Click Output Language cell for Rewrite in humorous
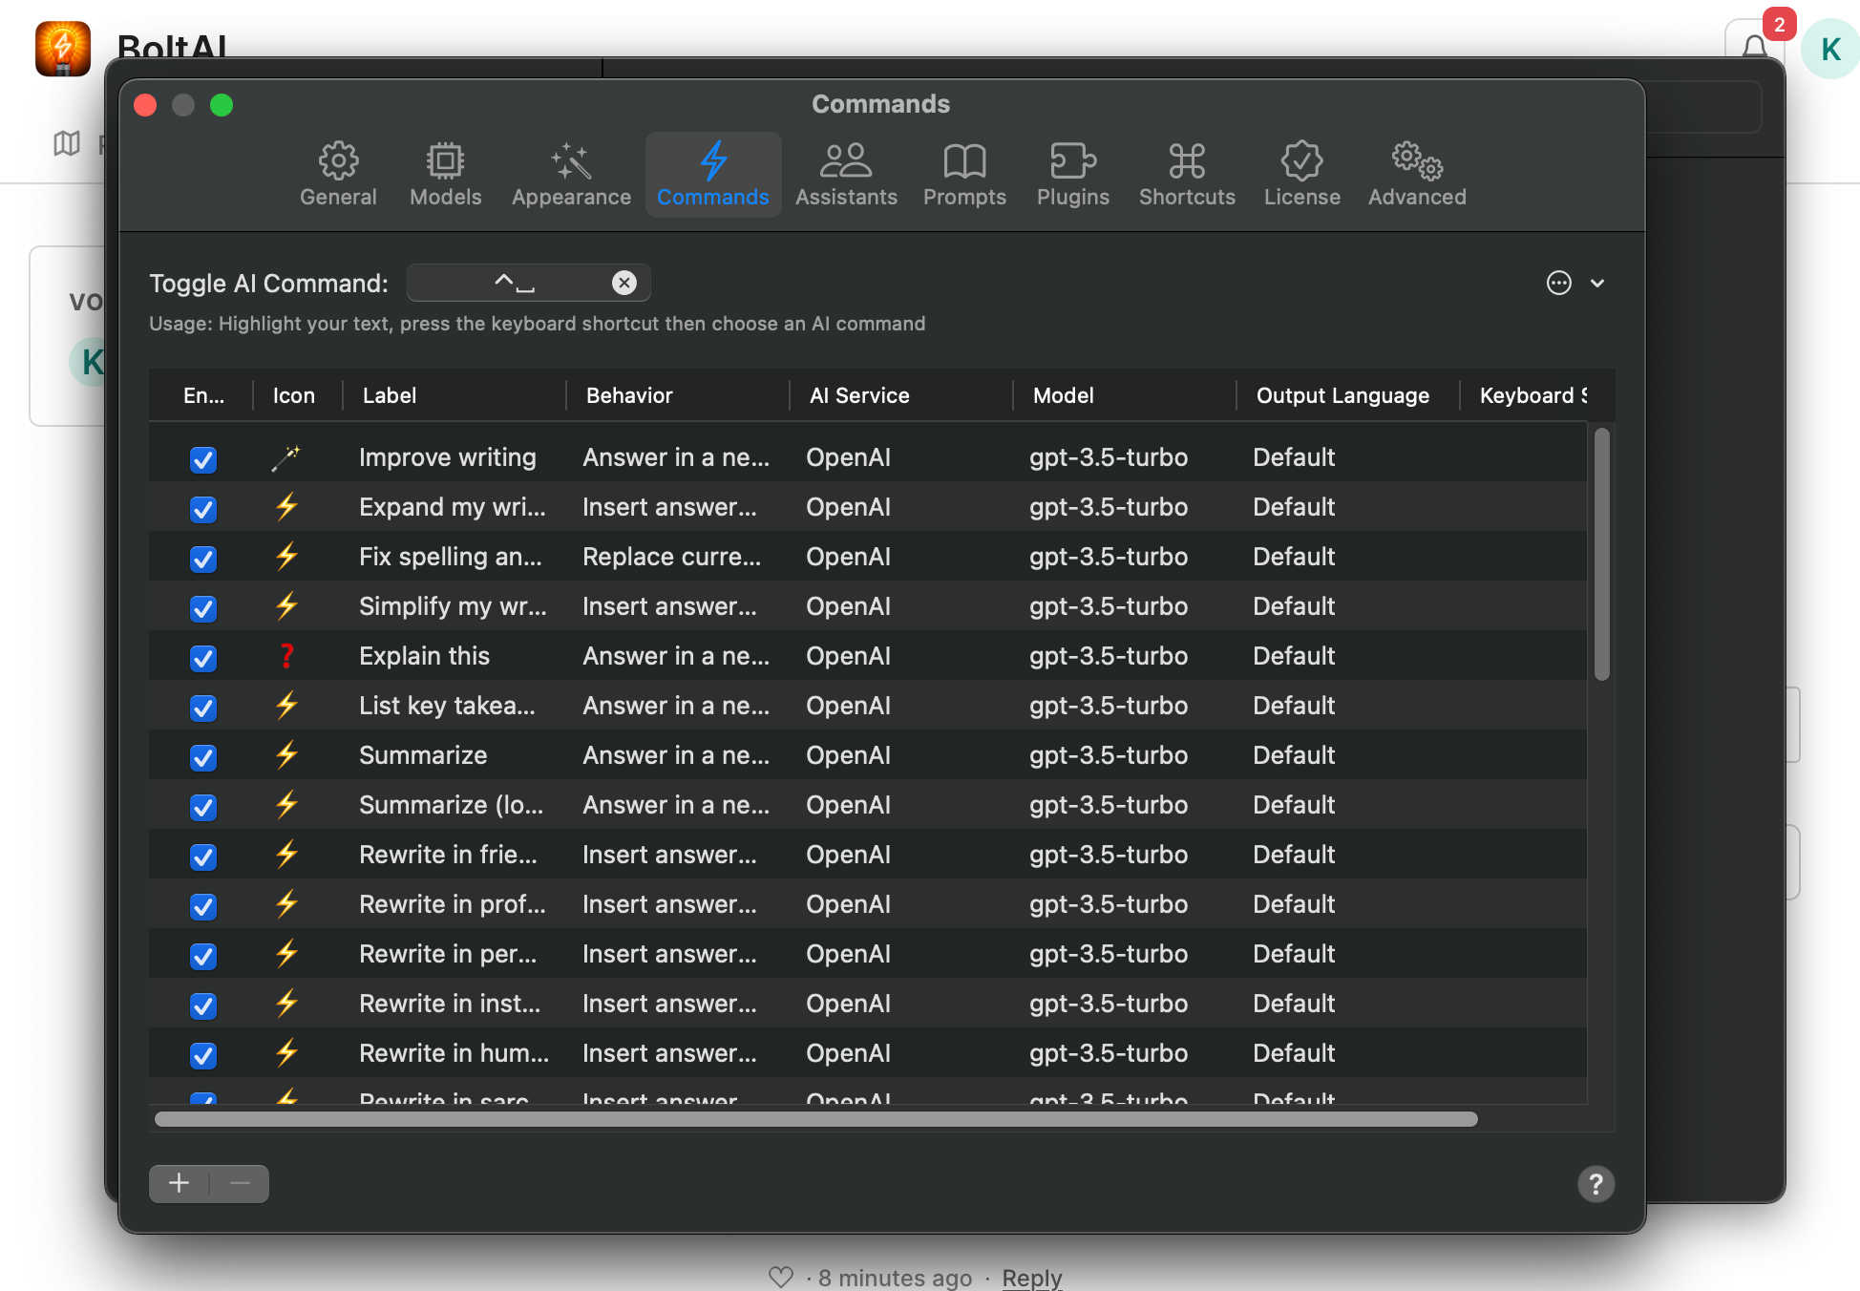The height and width of the screenshot is (1291, 1860). [x=1293, y=1053]
